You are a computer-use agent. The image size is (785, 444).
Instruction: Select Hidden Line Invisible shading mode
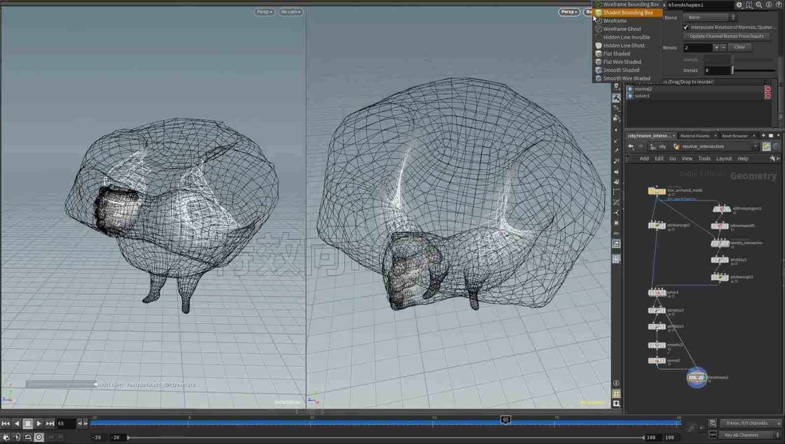pyautogui.click(x=626, y=37)
